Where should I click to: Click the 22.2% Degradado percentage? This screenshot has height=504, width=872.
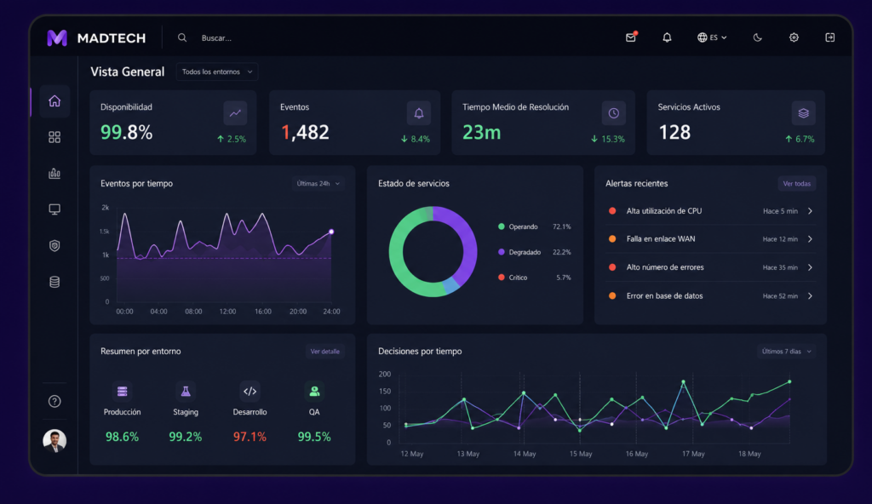(562, 252)
